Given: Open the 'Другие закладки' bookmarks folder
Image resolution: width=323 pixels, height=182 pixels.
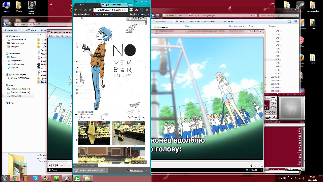Looking at the screenshot, I should (x=139, y=14).
